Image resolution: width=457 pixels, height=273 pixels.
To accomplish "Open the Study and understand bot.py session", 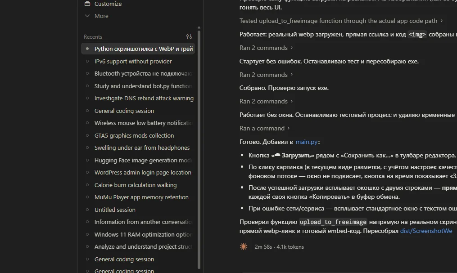I will click(138, 86).
